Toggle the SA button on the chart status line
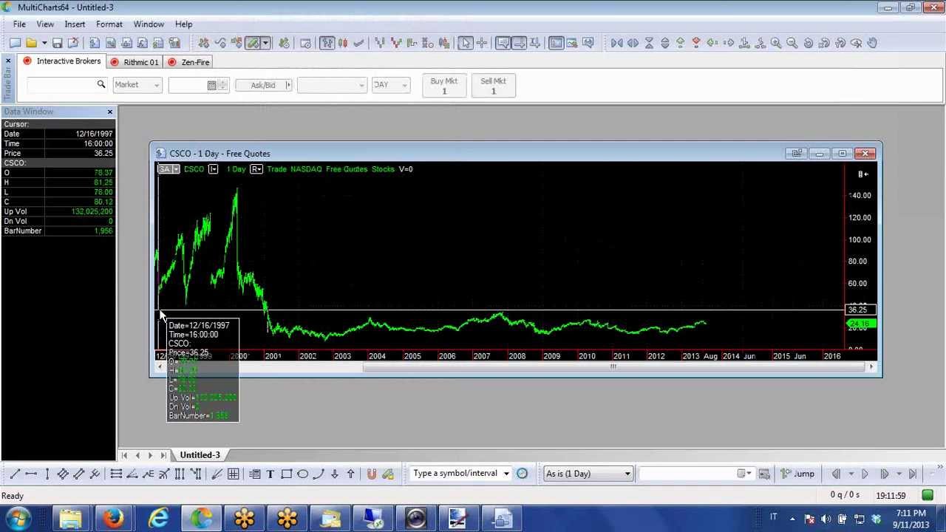This screenshot has width=946, height=532. [x=169, y=169]
